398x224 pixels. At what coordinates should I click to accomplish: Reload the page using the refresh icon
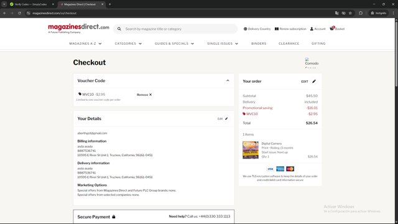tap(19, 13)
